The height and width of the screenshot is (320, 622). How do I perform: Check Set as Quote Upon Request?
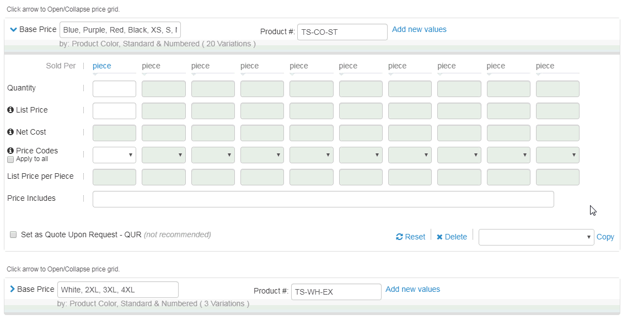click(13, 234)
